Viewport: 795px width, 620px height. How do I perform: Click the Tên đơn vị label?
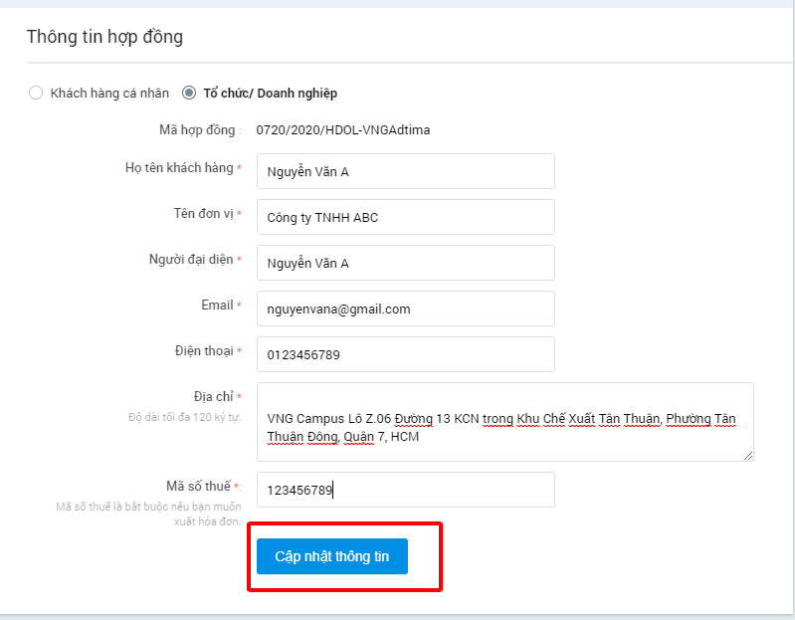pos(203,213)
